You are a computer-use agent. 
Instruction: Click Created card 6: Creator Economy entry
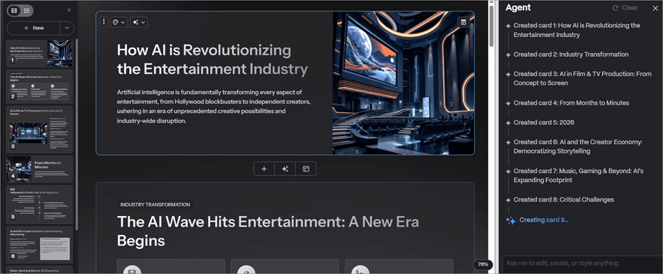578,146
